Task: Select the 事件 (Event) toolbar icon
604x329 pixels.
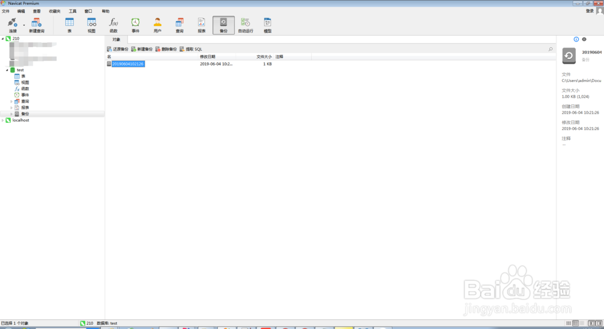Action: pos(135,25)
